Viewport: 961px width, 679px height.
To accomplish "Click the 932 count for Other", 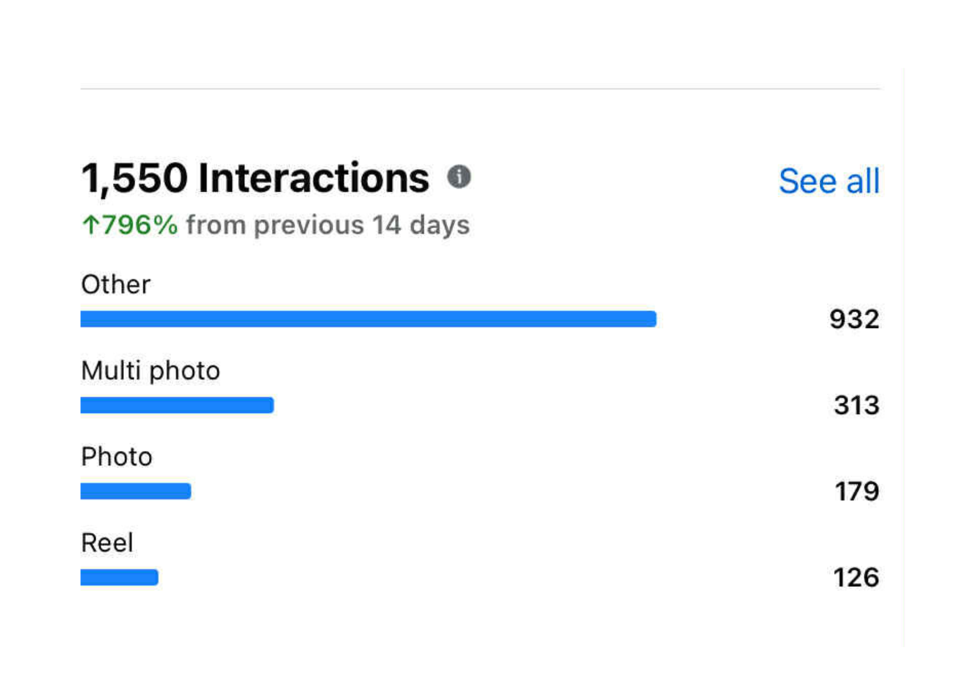I will [x=854, y=319].
